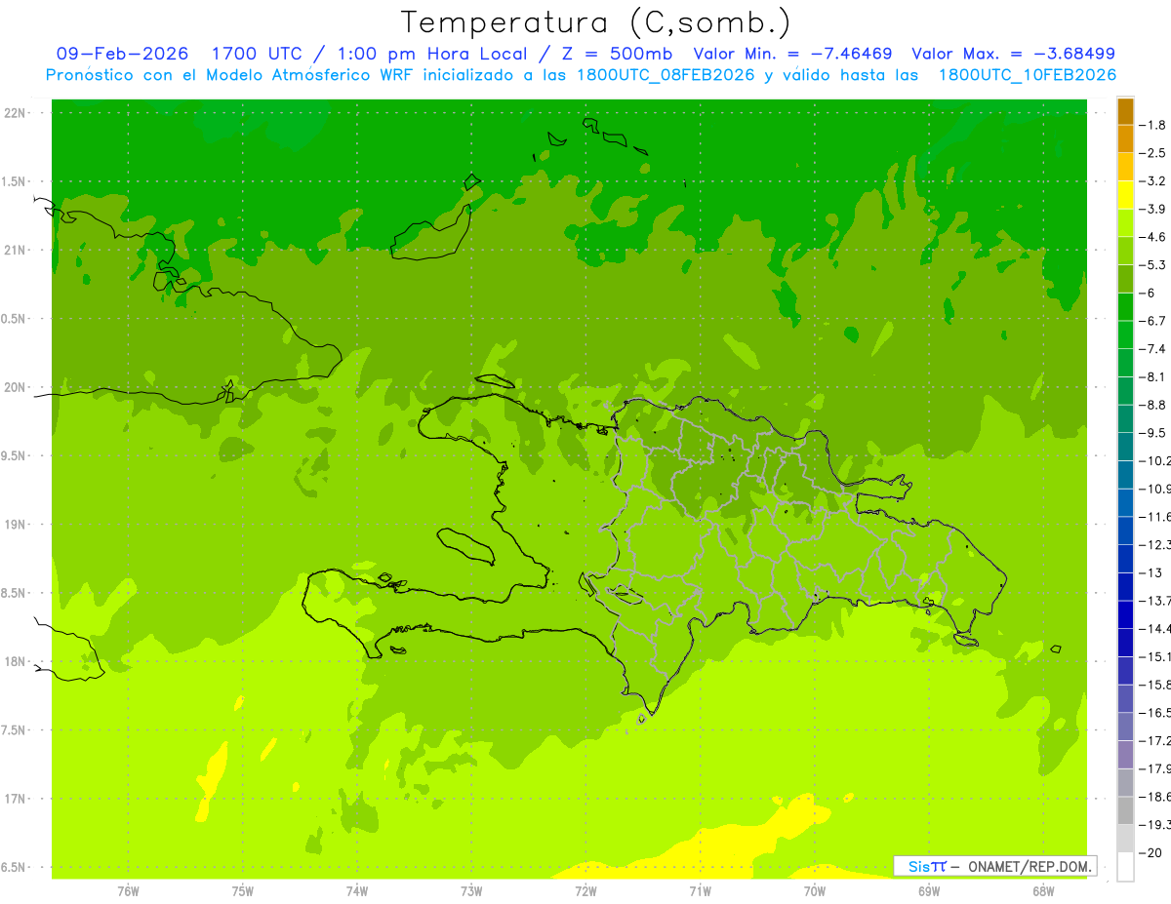This screenshot has width=1171, height=904.
Task: Select the 'Z = 500mb' level label
Action: point(615,54)
